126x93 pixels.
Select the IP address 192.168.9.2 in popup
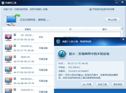pos(74,67)
